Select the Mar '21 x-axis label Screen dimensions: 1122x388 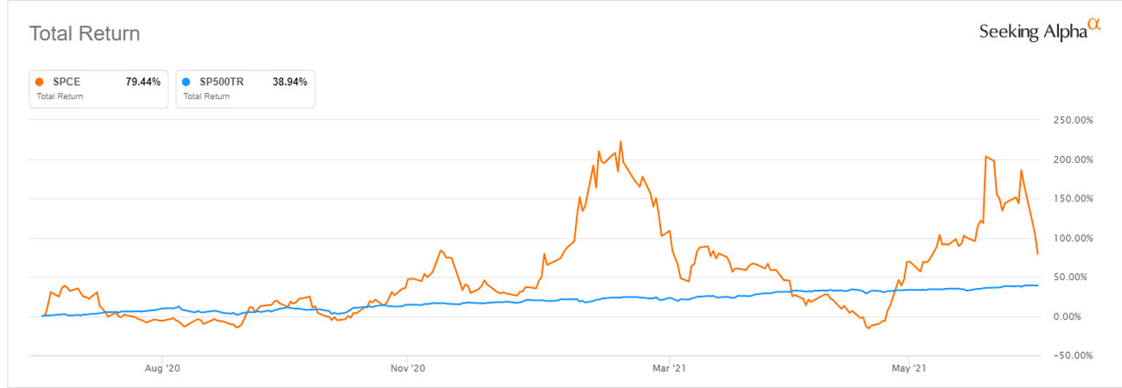coord(669,369)
